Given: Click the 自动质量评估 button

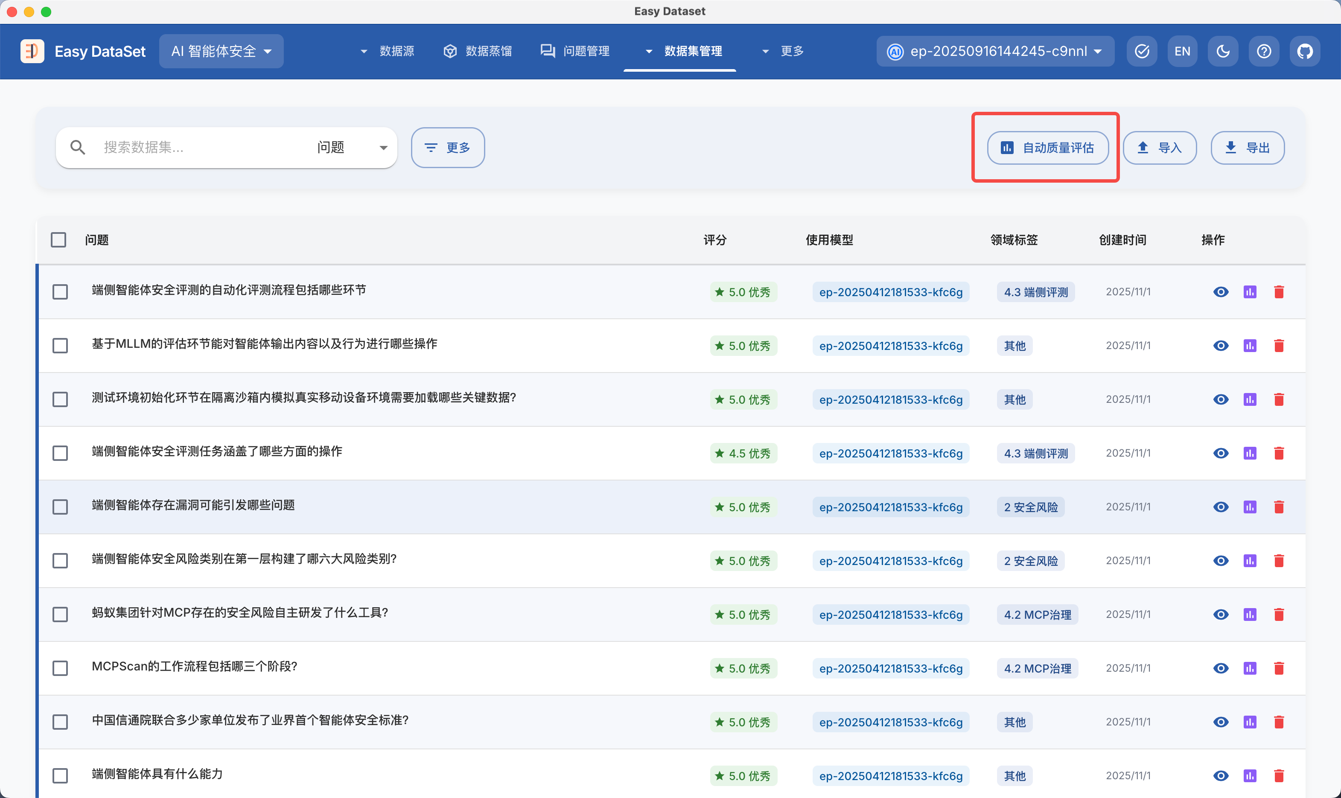Looking at the screenshot, I should [1047, 147].
